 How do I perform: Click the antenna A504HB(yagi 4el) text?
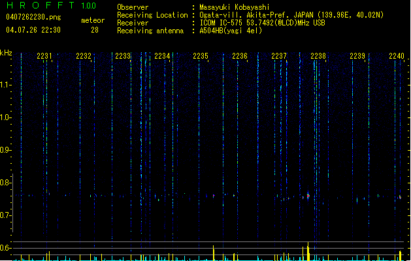[x=231, y=31]
